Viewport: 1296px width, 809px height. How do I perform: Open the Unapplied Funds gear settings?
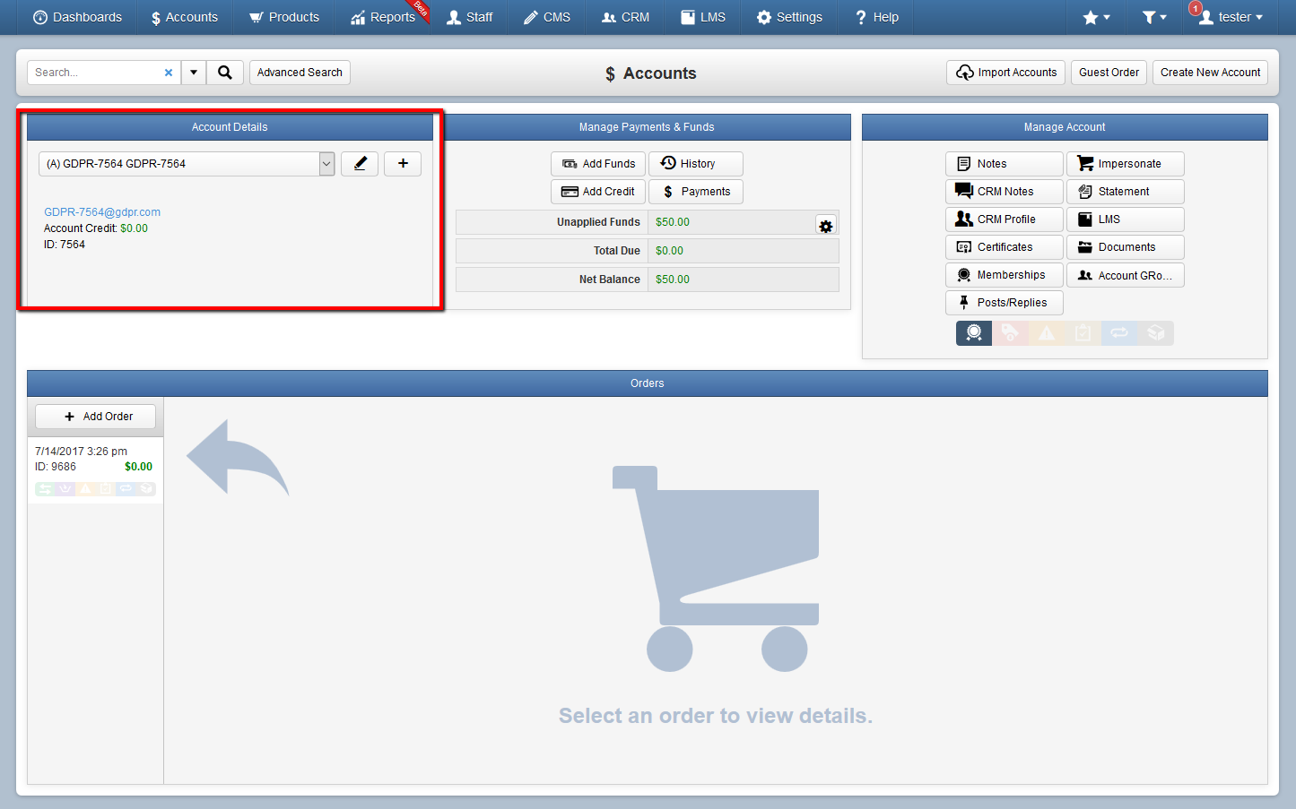pos(826,226)
